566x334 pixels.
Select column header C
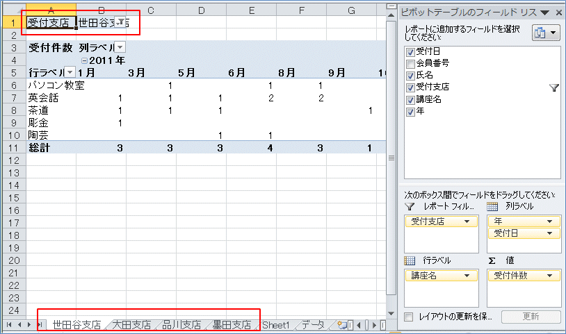tap(151, 10)
